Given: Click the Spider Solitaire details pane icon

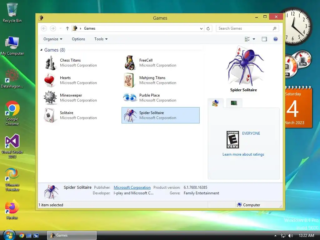Looking at the screenshot, I should (x=51, y=192).
